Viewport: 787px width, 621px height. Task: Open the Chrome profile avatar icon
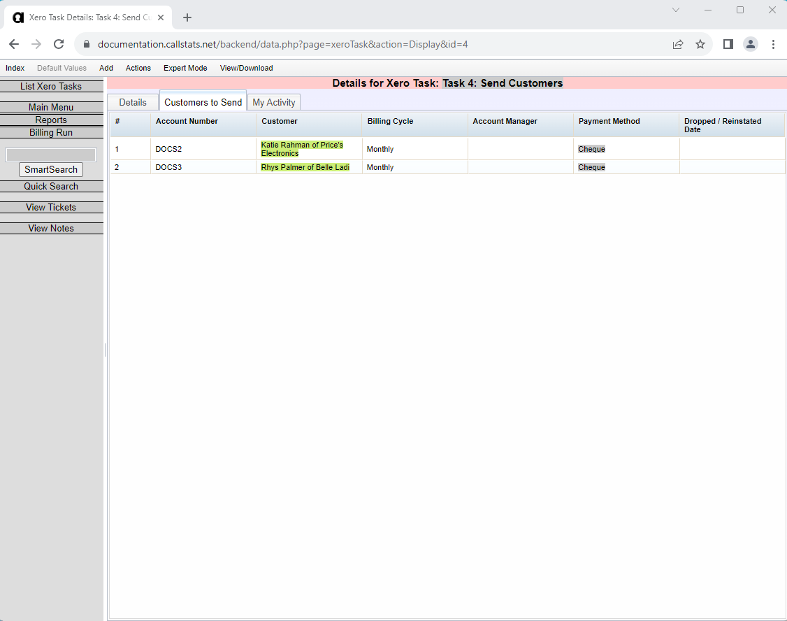pyautogui.click(x=750, y=44)
